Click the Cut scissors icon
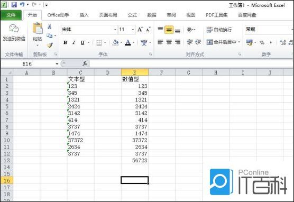 click(x=50, y=26)
